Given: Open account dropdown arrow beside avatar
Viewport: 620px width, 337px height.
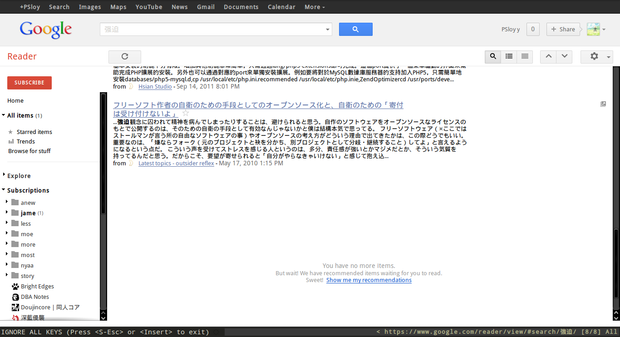Looking at the screenshot, I should point(604,30).
